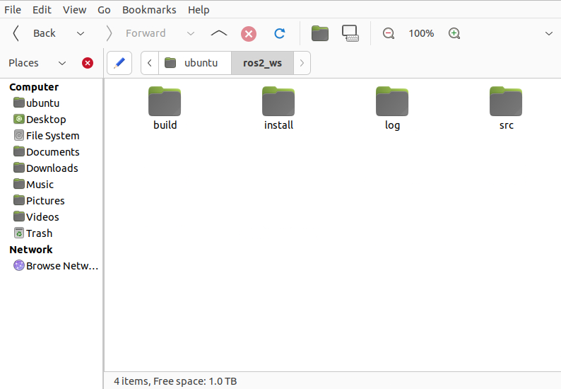Open Trash in the sidebar
Viewport: 561px width, 389px height.
pos(39,233)
